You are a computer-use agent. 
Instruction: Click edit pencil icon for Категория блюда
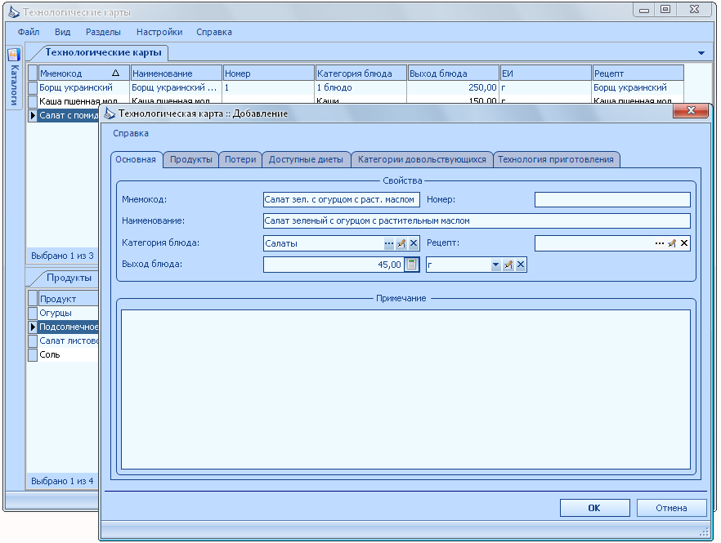[x=401, y=243]
